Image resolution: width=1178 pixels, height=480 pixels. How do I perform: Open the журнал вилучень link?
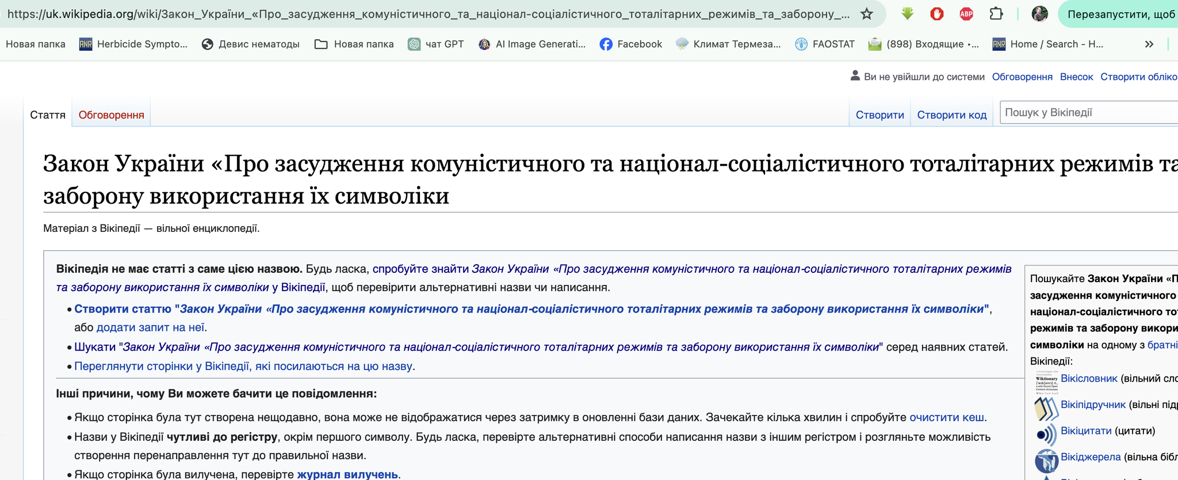click(x=347, y=474)
